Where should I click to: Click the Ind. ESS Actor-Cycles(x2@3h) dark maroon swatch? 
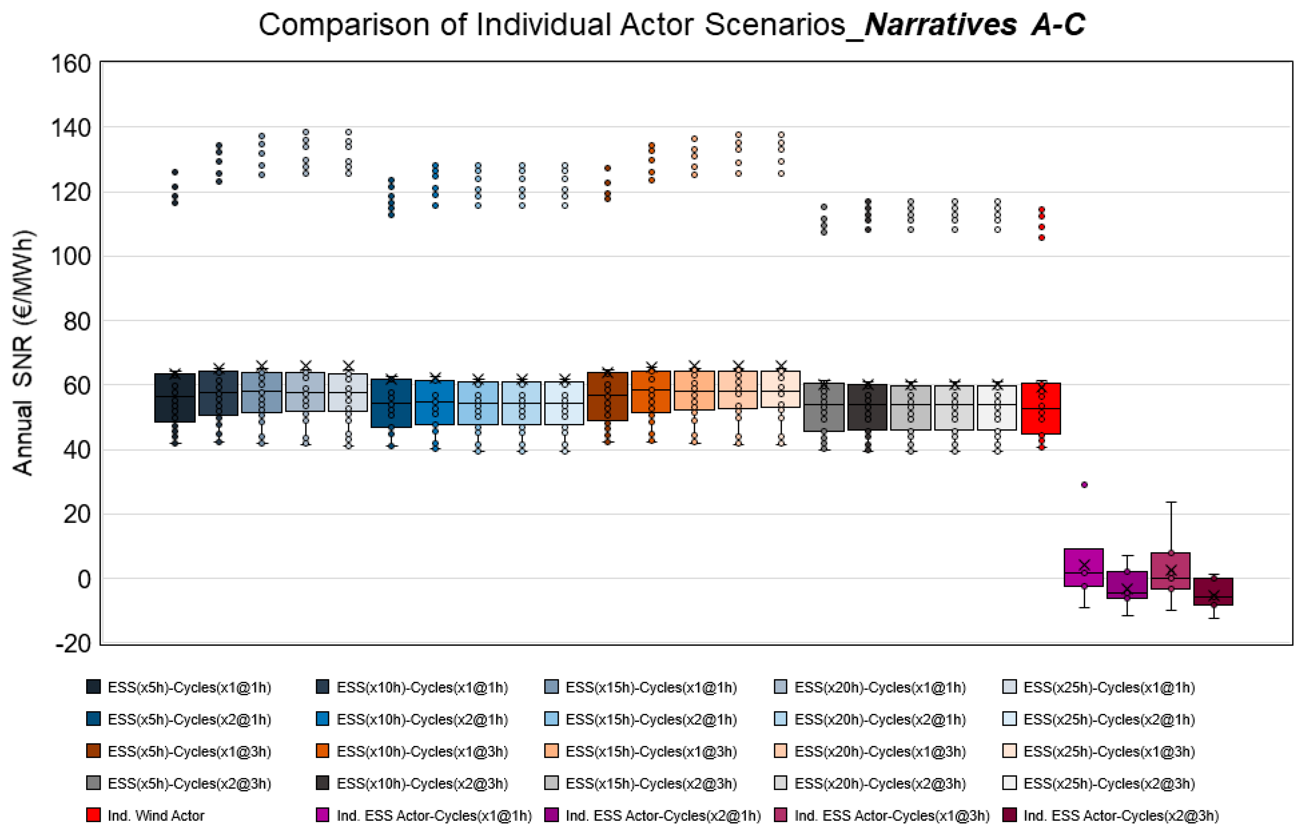tap(1009, 815)
